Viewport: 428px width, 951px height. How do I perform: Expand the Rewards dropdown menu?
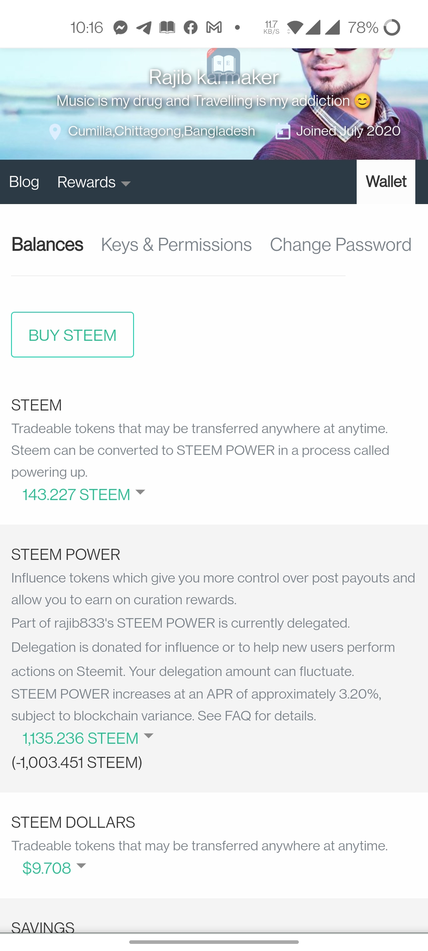[94, 182]
